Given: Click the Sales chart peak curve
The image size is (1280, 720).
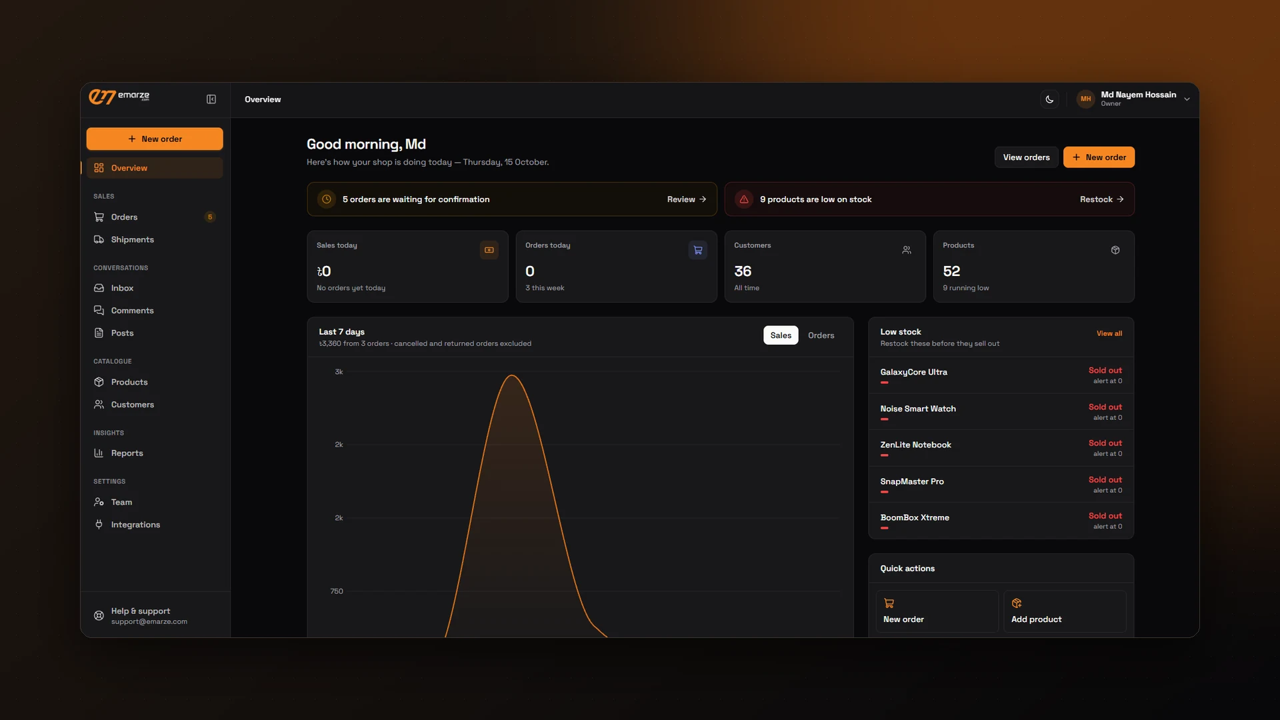Looking at the screenshot, I should click(x=512, y=376).
